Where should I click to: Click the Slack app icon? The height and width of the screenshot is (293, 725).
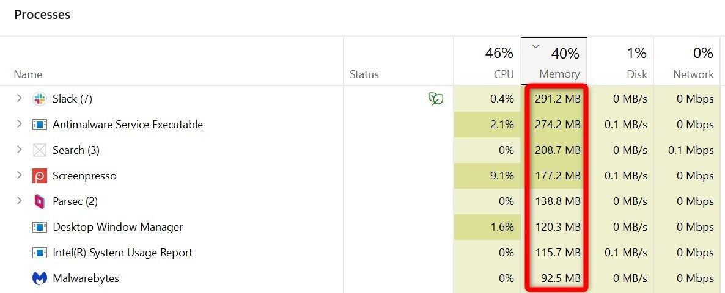40,99
